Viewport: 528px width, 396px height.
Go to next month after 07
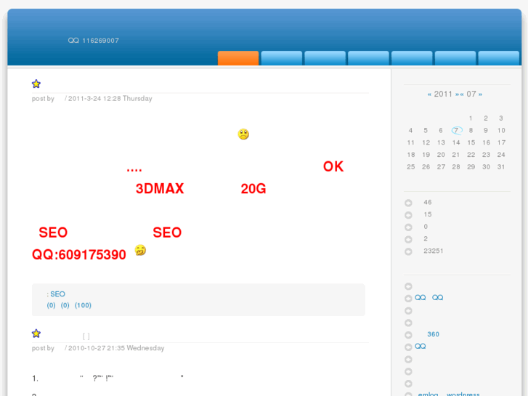[480, 94]
